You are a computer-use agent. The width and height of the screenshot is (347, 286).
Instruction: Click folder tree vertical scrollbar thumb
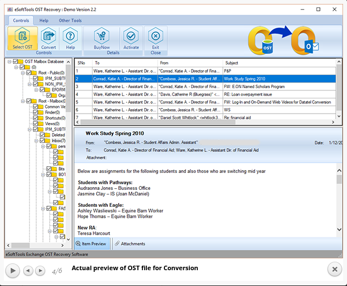68,88
